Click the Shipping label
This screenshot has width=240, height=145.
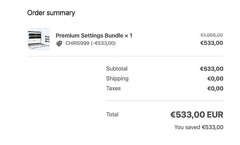[x=117, y=79]
